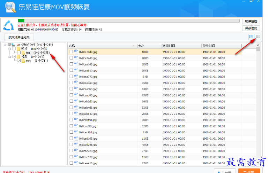
Task: Sort by 名称 column header
Action: coord(102,46)
